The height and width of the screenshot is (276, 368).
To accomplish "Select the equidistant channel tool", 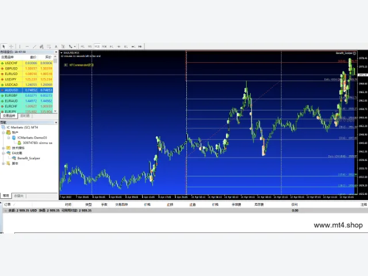I will [41, 47].
